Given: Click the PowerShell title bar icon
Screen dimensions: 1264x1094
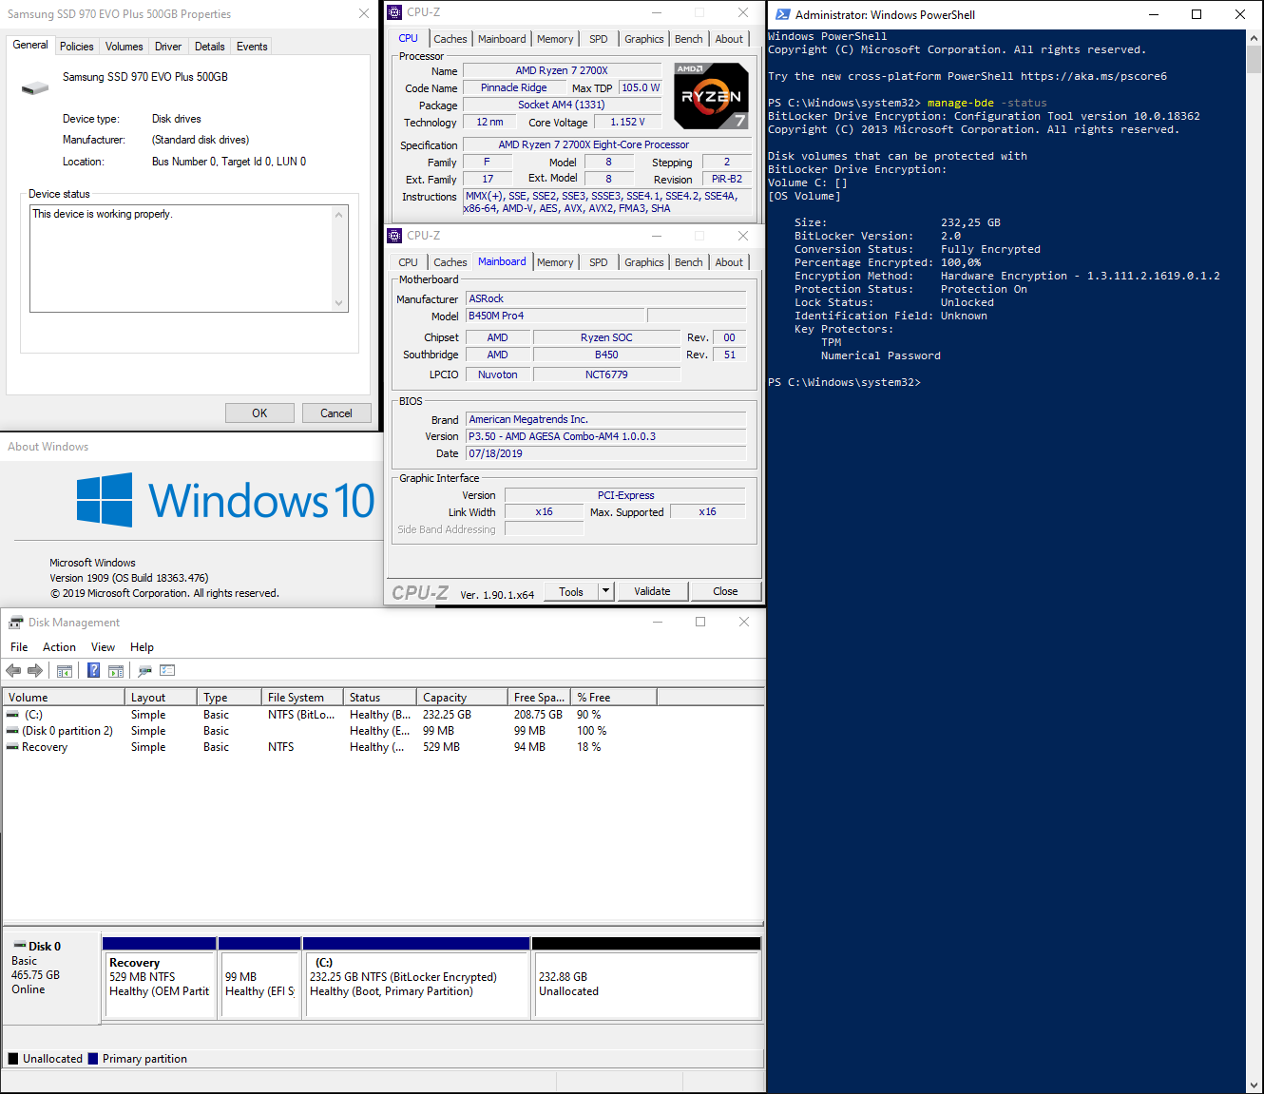Looking at the screenshot, I should pyautogui.click(x=782, y=14).
